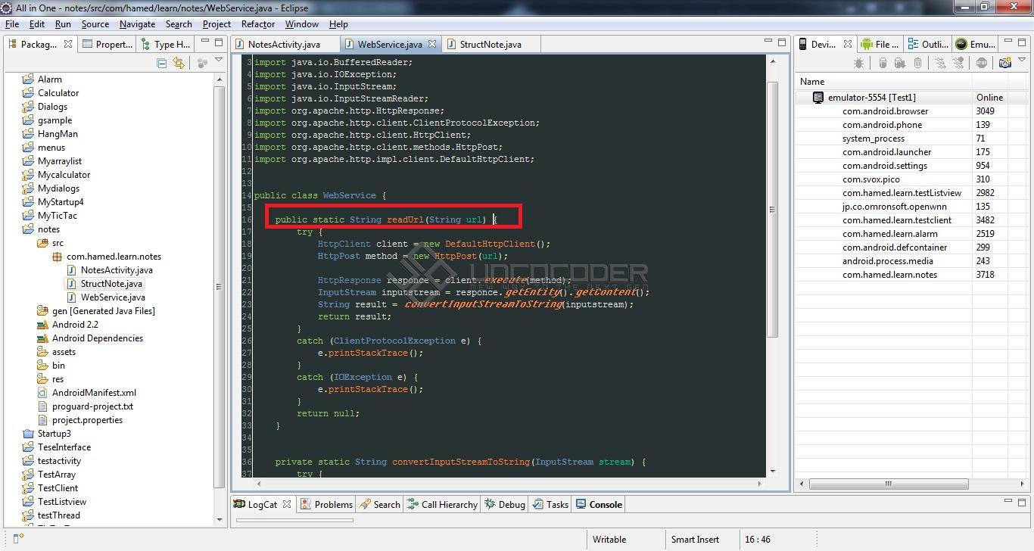Open the Help menu
Screen dimensions: 1034x551
(x=338, y=24)
